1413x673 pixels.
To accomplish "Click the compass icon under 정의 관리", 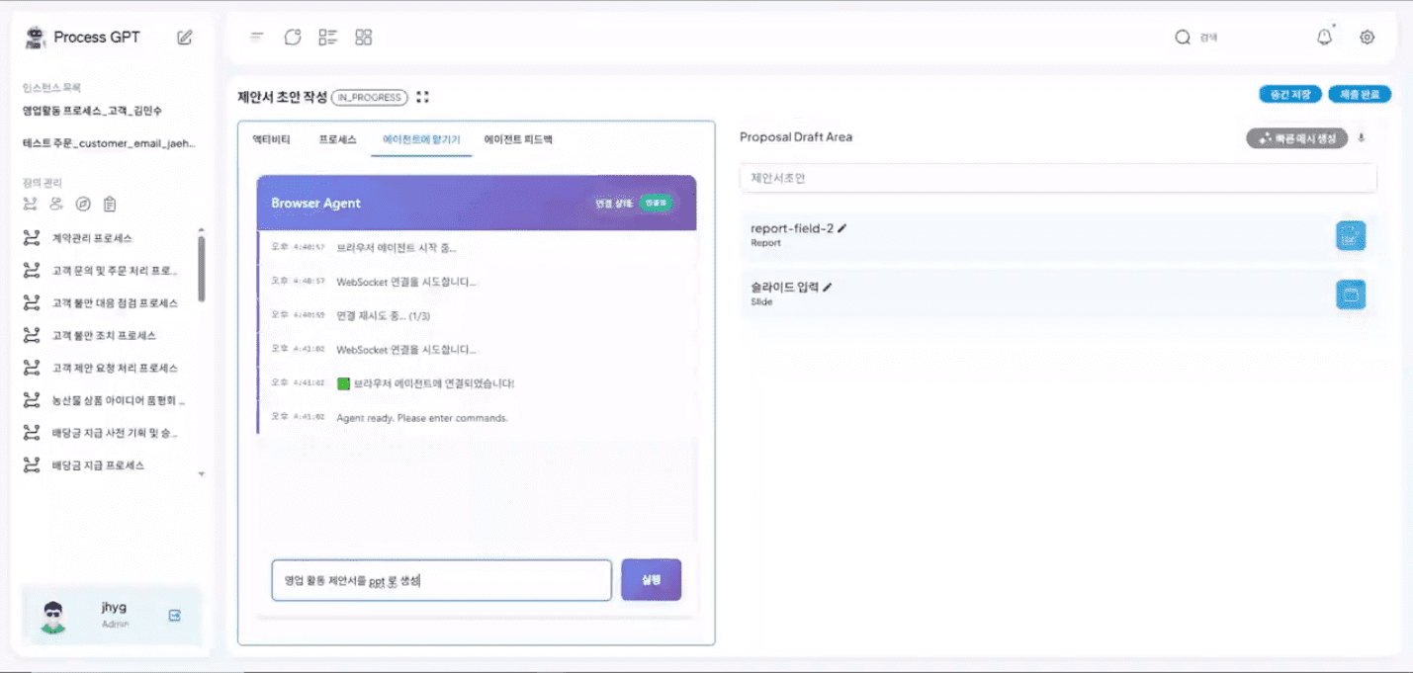I will [x=83, y=205].
